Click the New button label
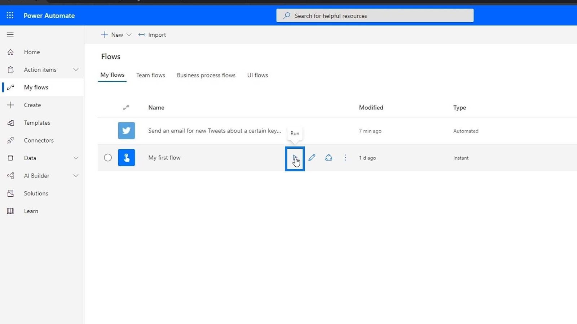 tap(117, 35)
